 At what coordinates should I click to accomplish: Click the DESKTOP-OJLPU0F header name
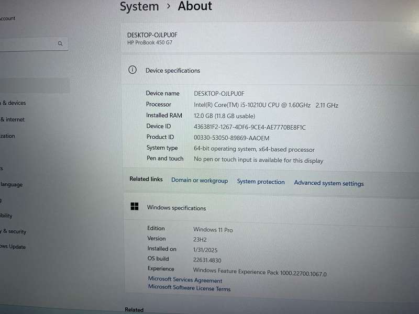point(152,35)
